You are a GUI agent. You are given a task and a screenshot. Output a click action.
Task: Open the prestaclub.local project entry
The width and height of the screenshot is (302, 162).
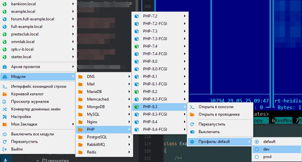pos(38,34)
